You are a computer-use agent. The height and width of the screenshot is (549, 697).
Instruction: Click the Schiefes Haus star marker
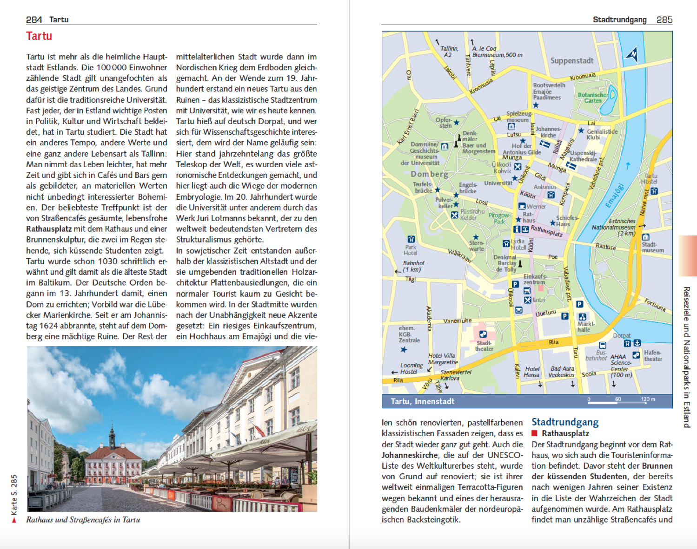coord(552,223)
